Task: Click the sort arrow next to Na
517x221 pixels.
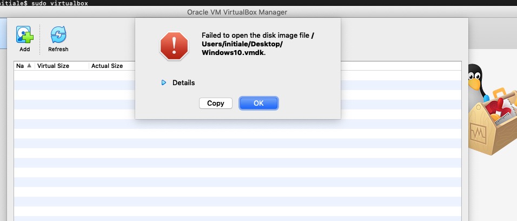Action: coord(29,65)
